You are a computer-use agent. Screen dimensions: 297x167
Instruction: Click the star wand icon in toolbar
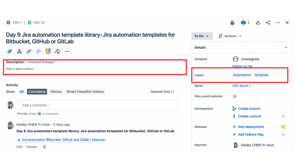tap(58, 51)
